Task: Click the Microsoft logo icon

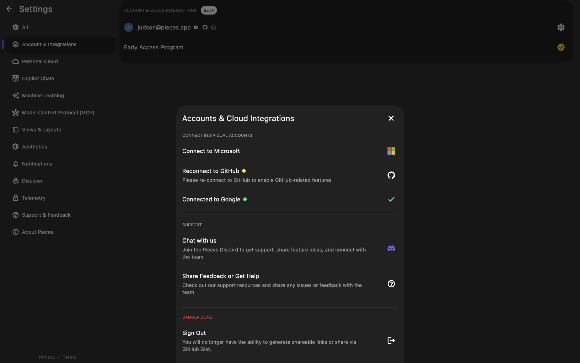Action: pyautogui.click(x=391, y=151)
